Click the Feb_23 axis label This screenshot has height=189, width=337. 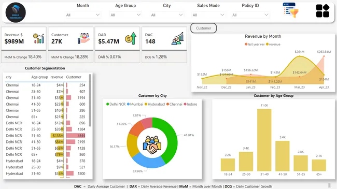pos(275,87)
